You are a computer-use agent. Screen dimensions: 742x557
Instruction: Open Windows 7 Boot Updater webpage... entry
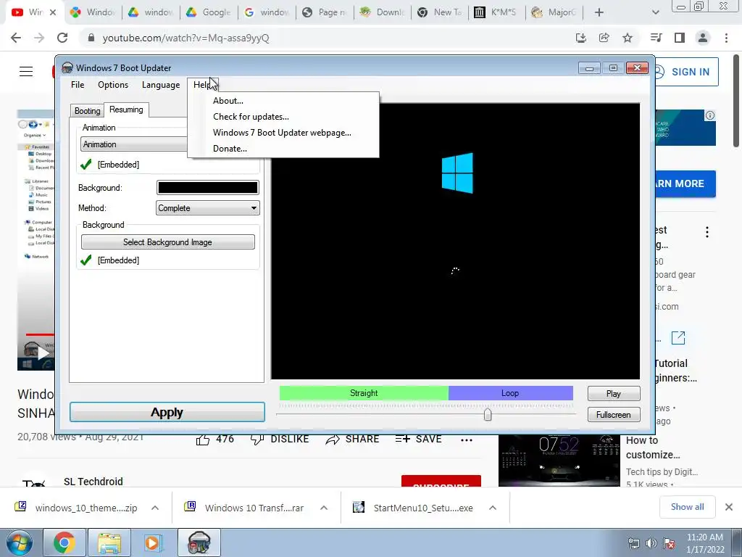point(282,133)
